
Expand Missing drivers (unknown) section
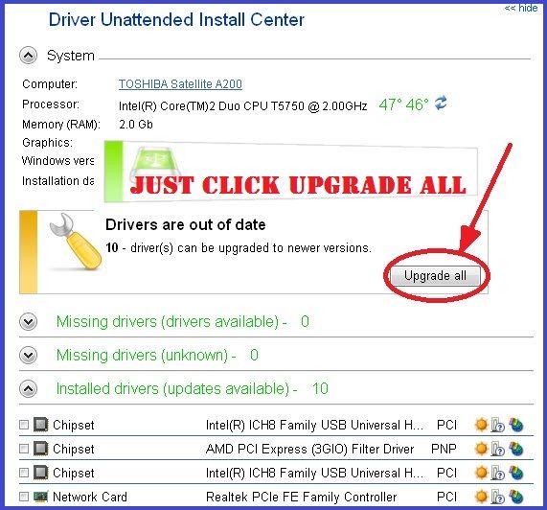point(28,355)
